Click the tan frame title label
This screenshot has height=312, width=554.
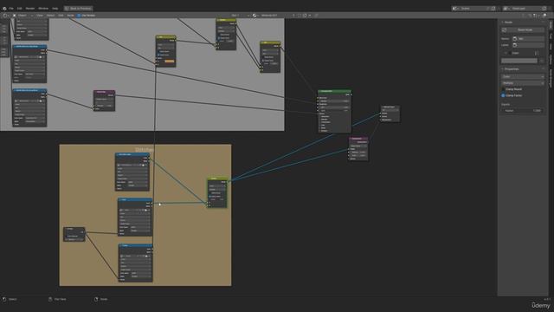tap(145, 150)
